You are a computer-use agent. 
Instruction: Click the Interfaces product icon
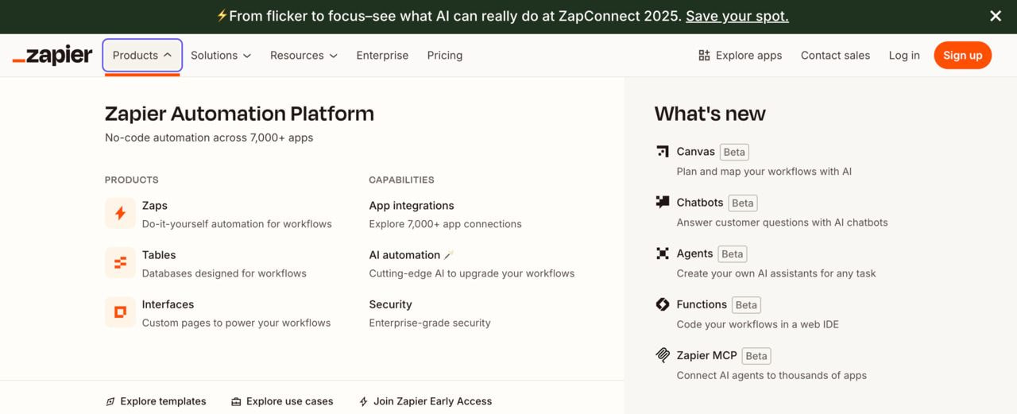pos(120,312)
